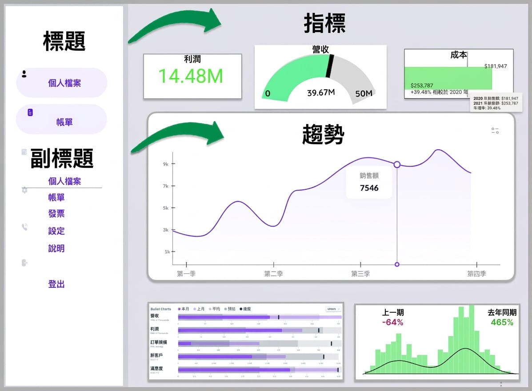Image resolution: width=532 pixels, height=391 pixels.
Task: Click the highlighted data point on the trend line
Action: pos(397,164)
